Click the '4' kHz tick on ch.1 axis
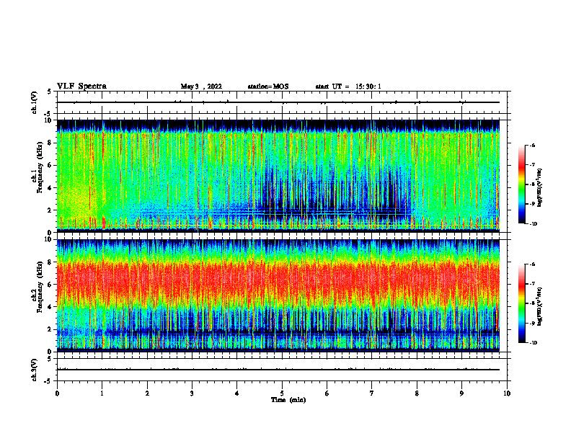571x441 pixels. 50,188
